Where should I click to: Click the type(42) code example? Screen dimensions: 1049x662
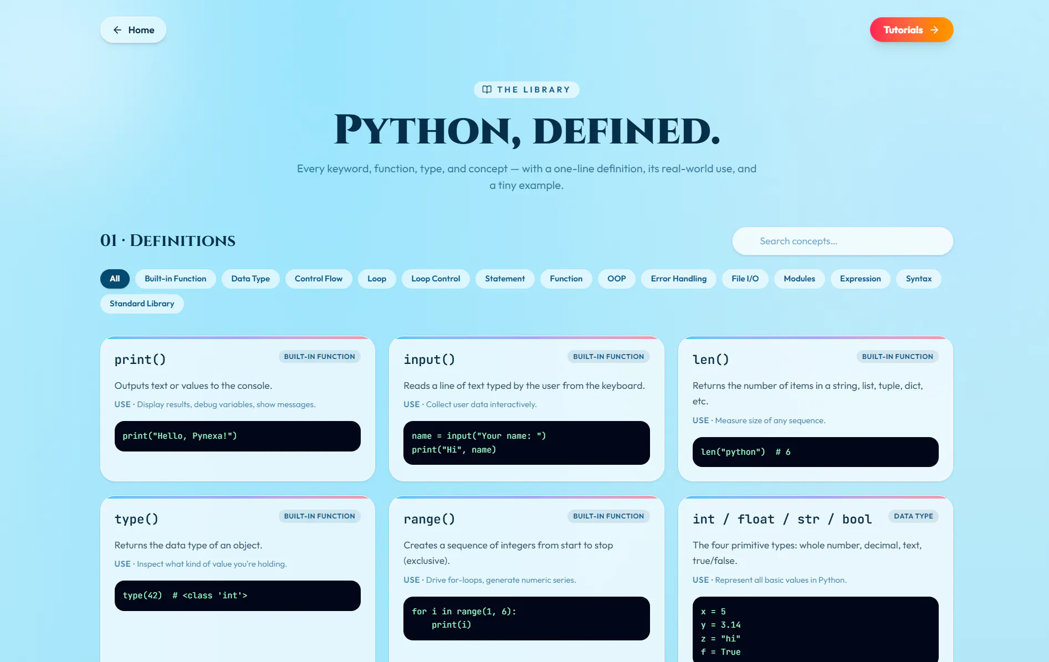pyautogui.click(x=238, y=596)
